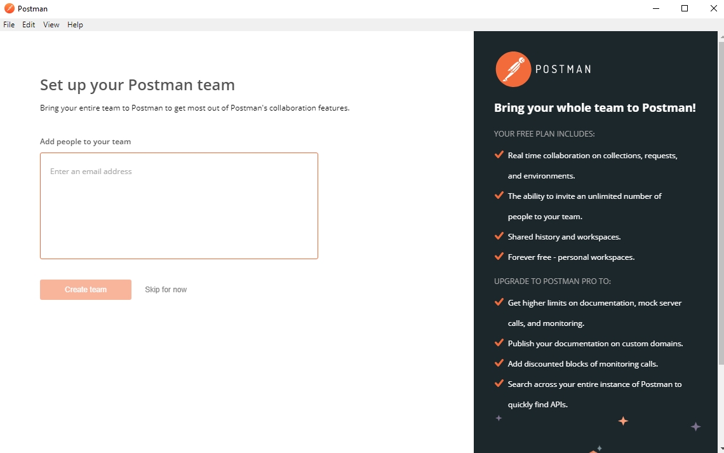Minimize the Postman window
The width and height of the screenshot is (724, 453).
(656, 8)
